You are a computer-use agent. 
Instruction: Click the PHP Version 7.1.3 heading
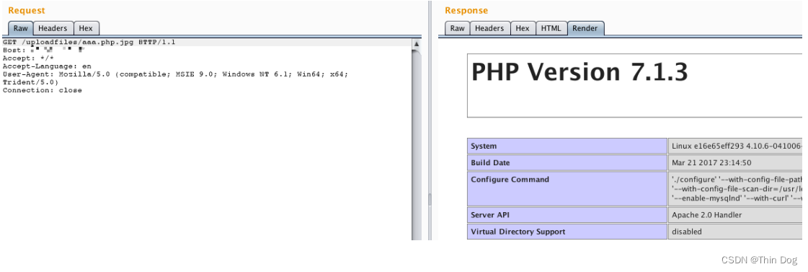point(580,72)
